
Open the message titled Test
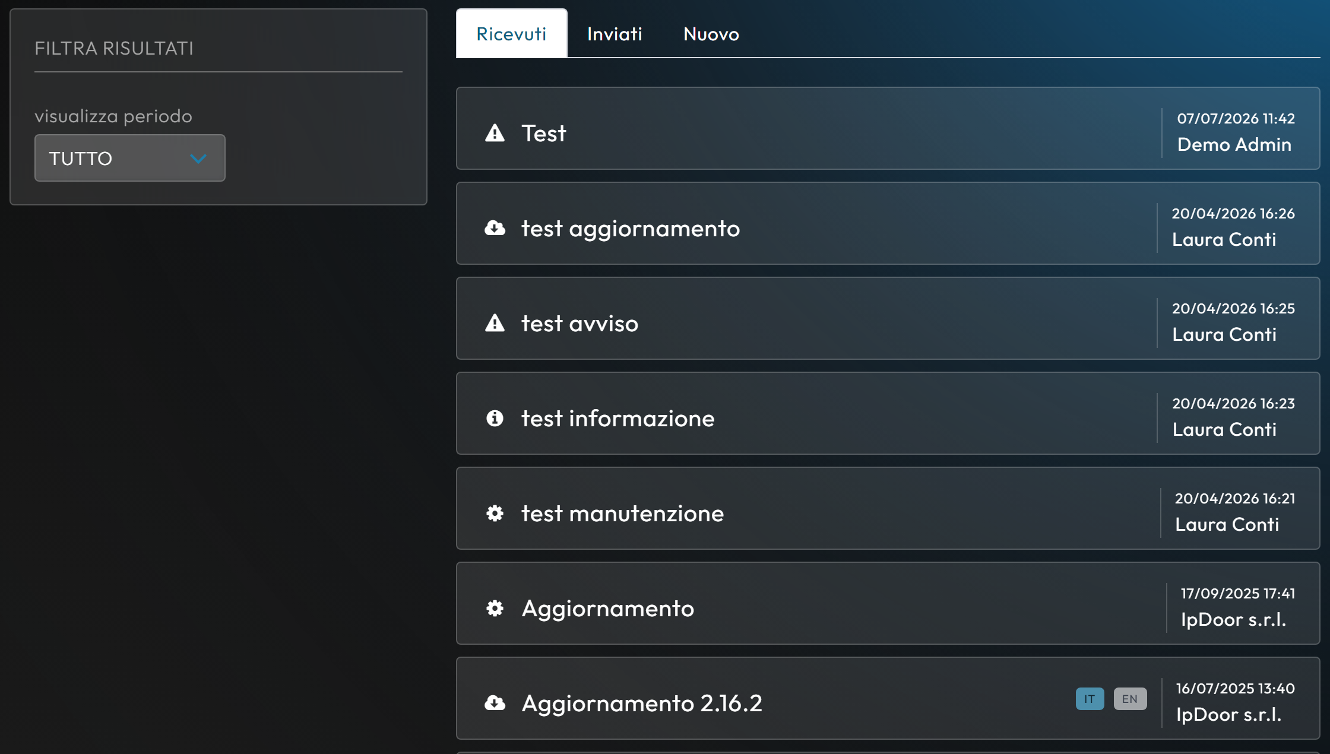888,128
